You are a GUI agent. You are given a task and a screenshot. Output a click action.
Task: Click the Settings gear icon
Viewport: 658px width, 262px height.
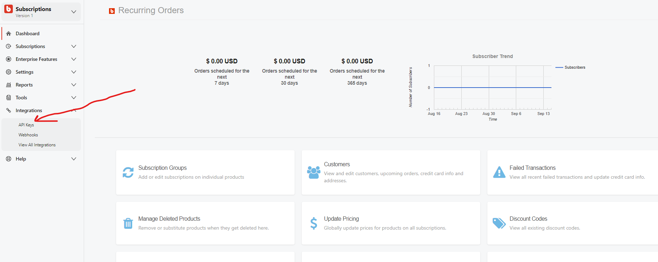coord(9,72)
